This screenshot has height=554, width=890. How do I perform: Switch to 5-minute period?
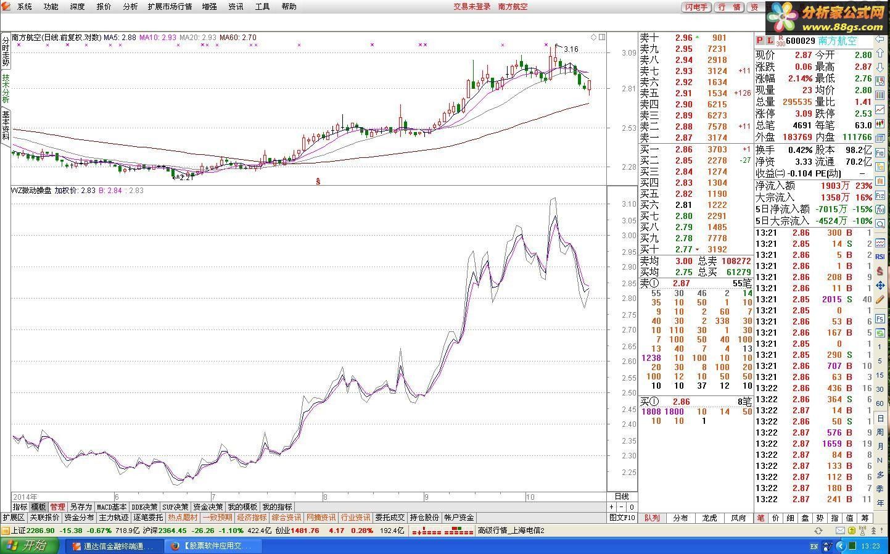point(880,362)
